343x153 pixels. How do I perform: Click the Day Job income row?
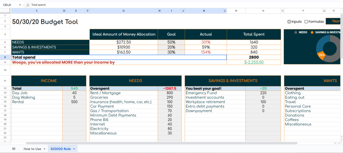[x=37, y=93]
